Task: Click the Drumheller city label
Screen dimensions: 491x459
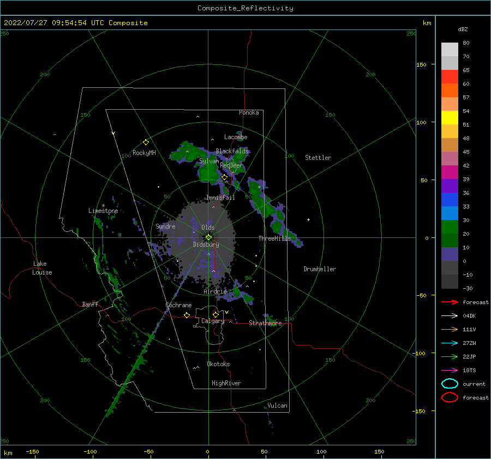Action: coord(320,269)
